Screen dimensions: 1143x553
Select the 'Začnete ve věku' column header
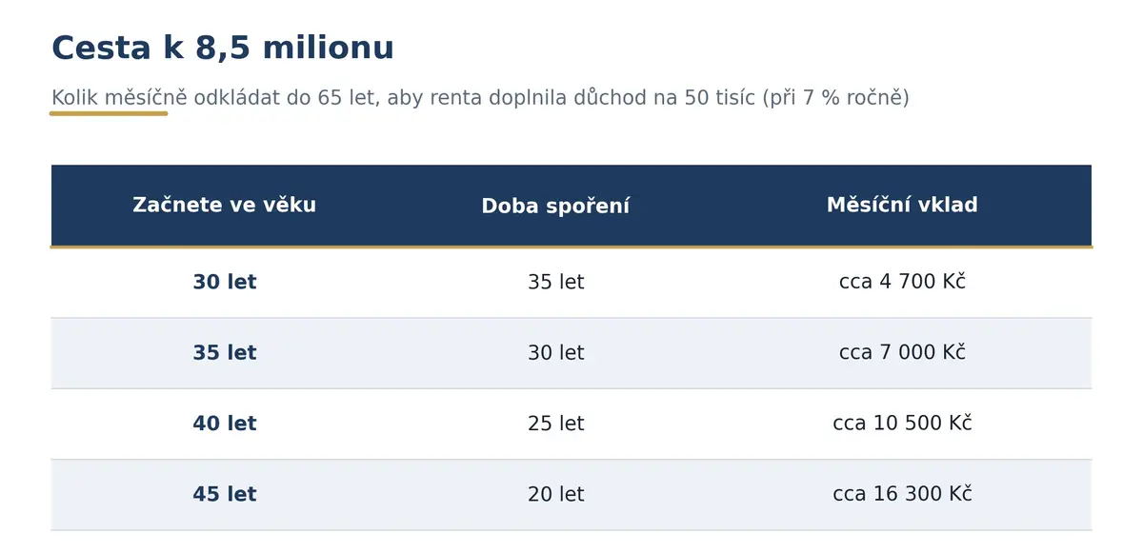(225, 205)
